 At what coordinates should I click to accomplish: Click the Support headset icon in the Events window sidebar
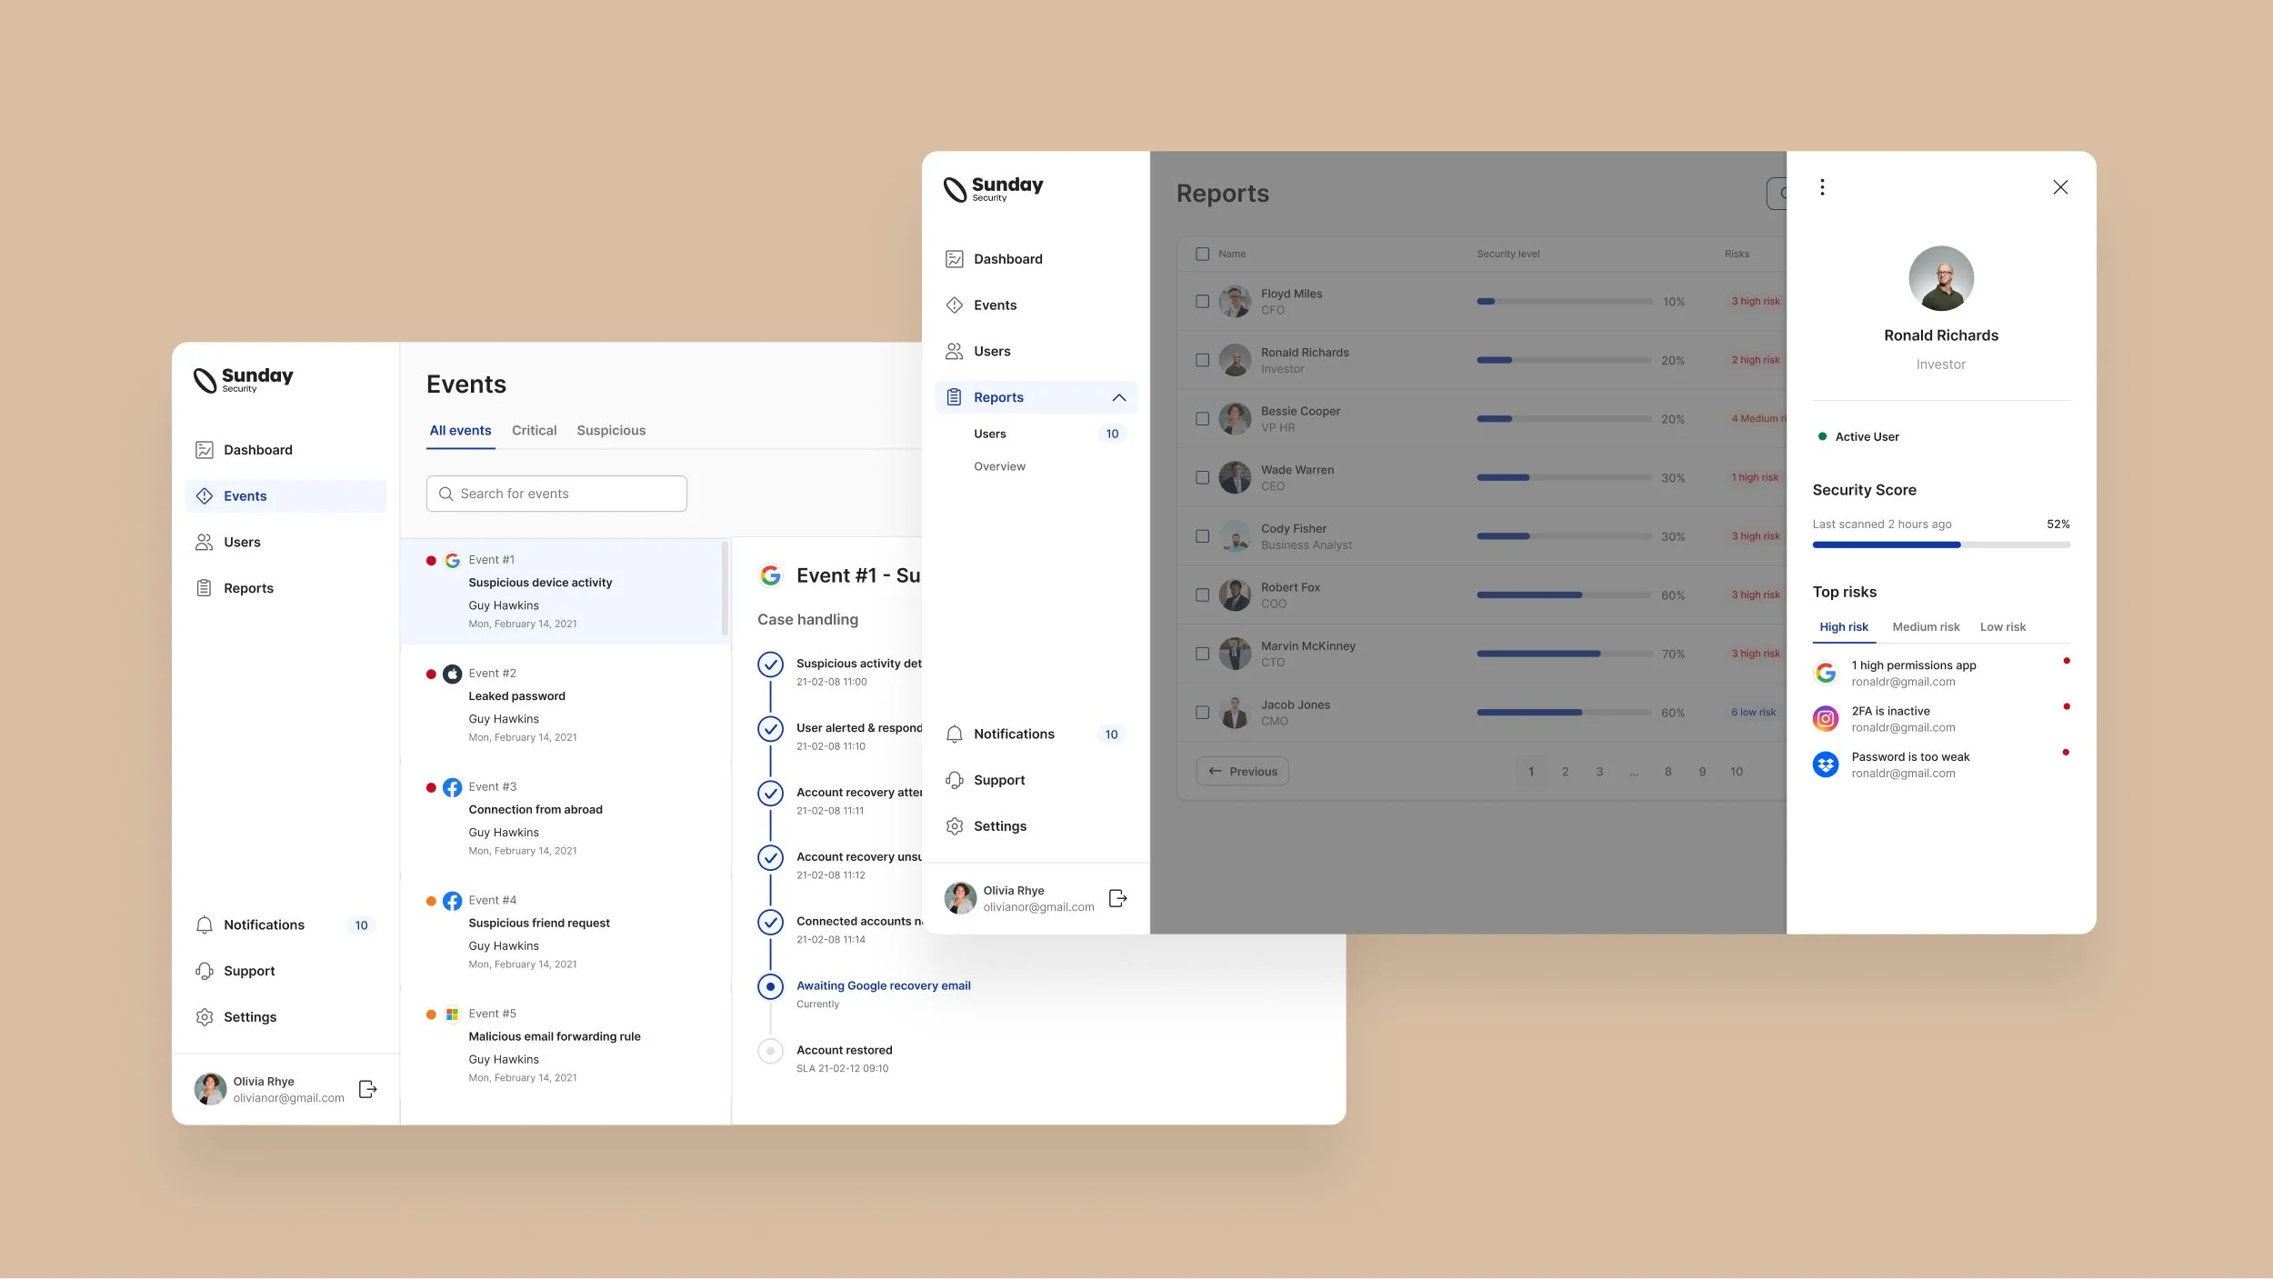pos(205,971)
